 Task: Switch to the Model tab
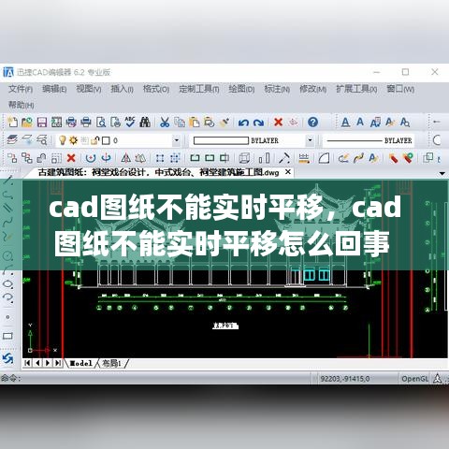pos(81,363)
